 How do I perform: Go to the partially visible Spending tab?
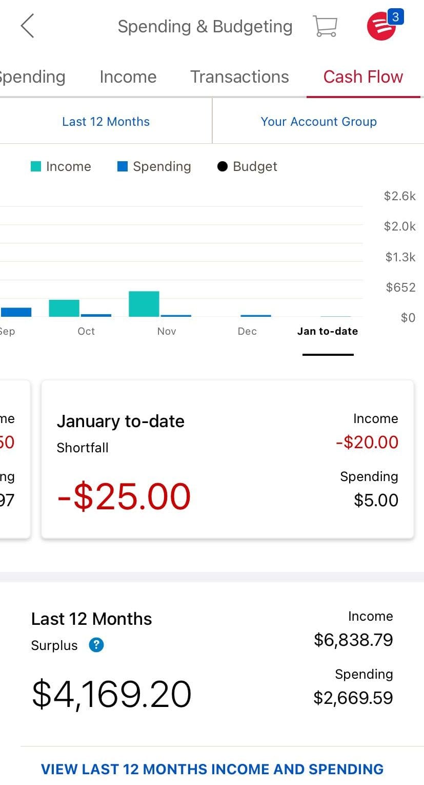(x=32, y=77)
